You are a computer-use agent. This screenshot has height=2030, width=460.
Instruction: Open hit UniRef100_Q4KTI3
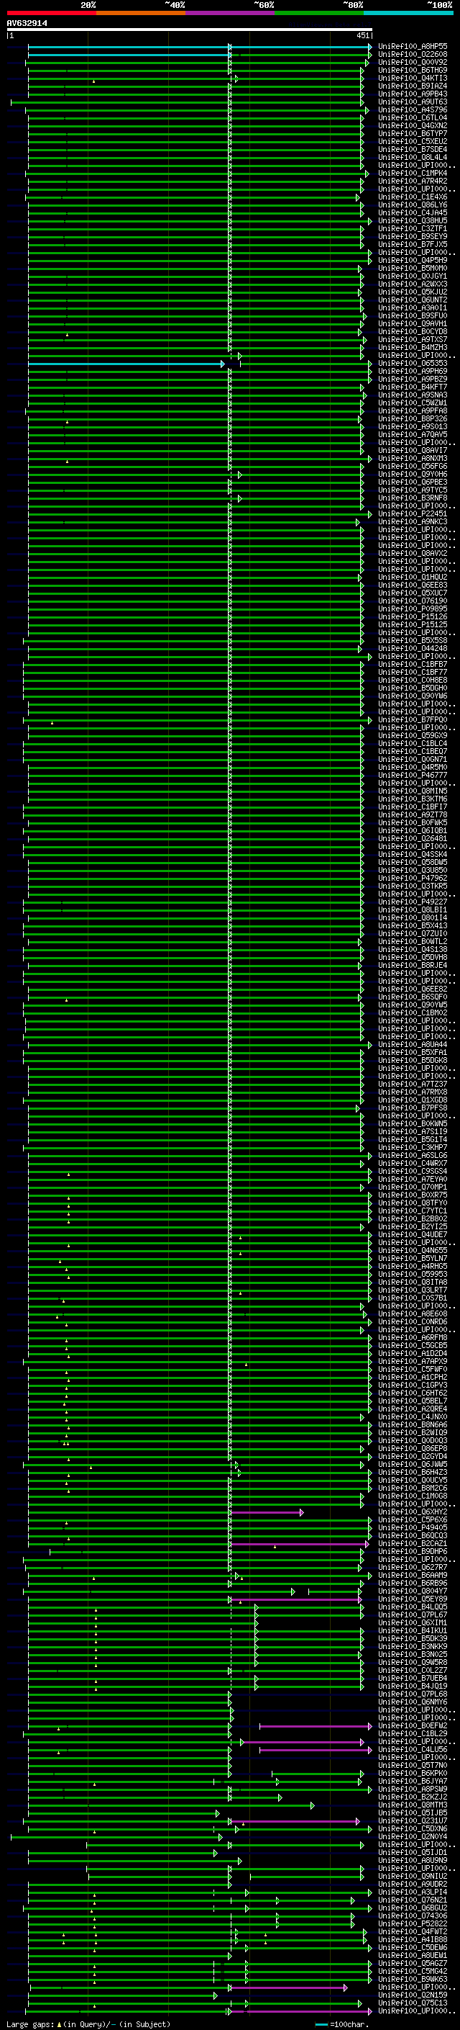click(413, 78)
